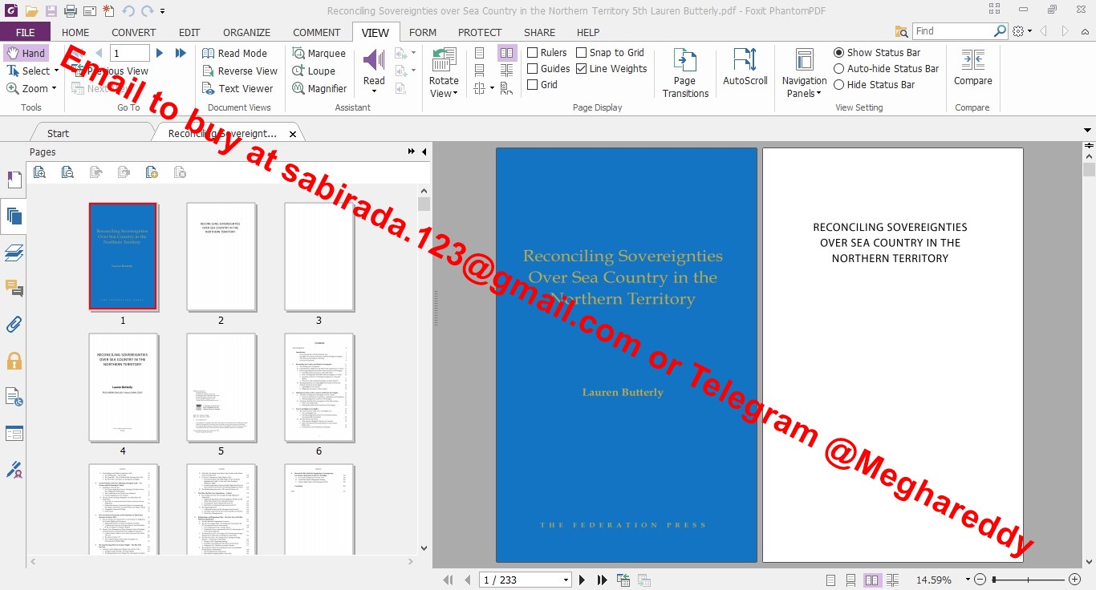The height and width of the screenshot is (590, 1096).
Task: Open Compare documents tool
Action: 973,67
